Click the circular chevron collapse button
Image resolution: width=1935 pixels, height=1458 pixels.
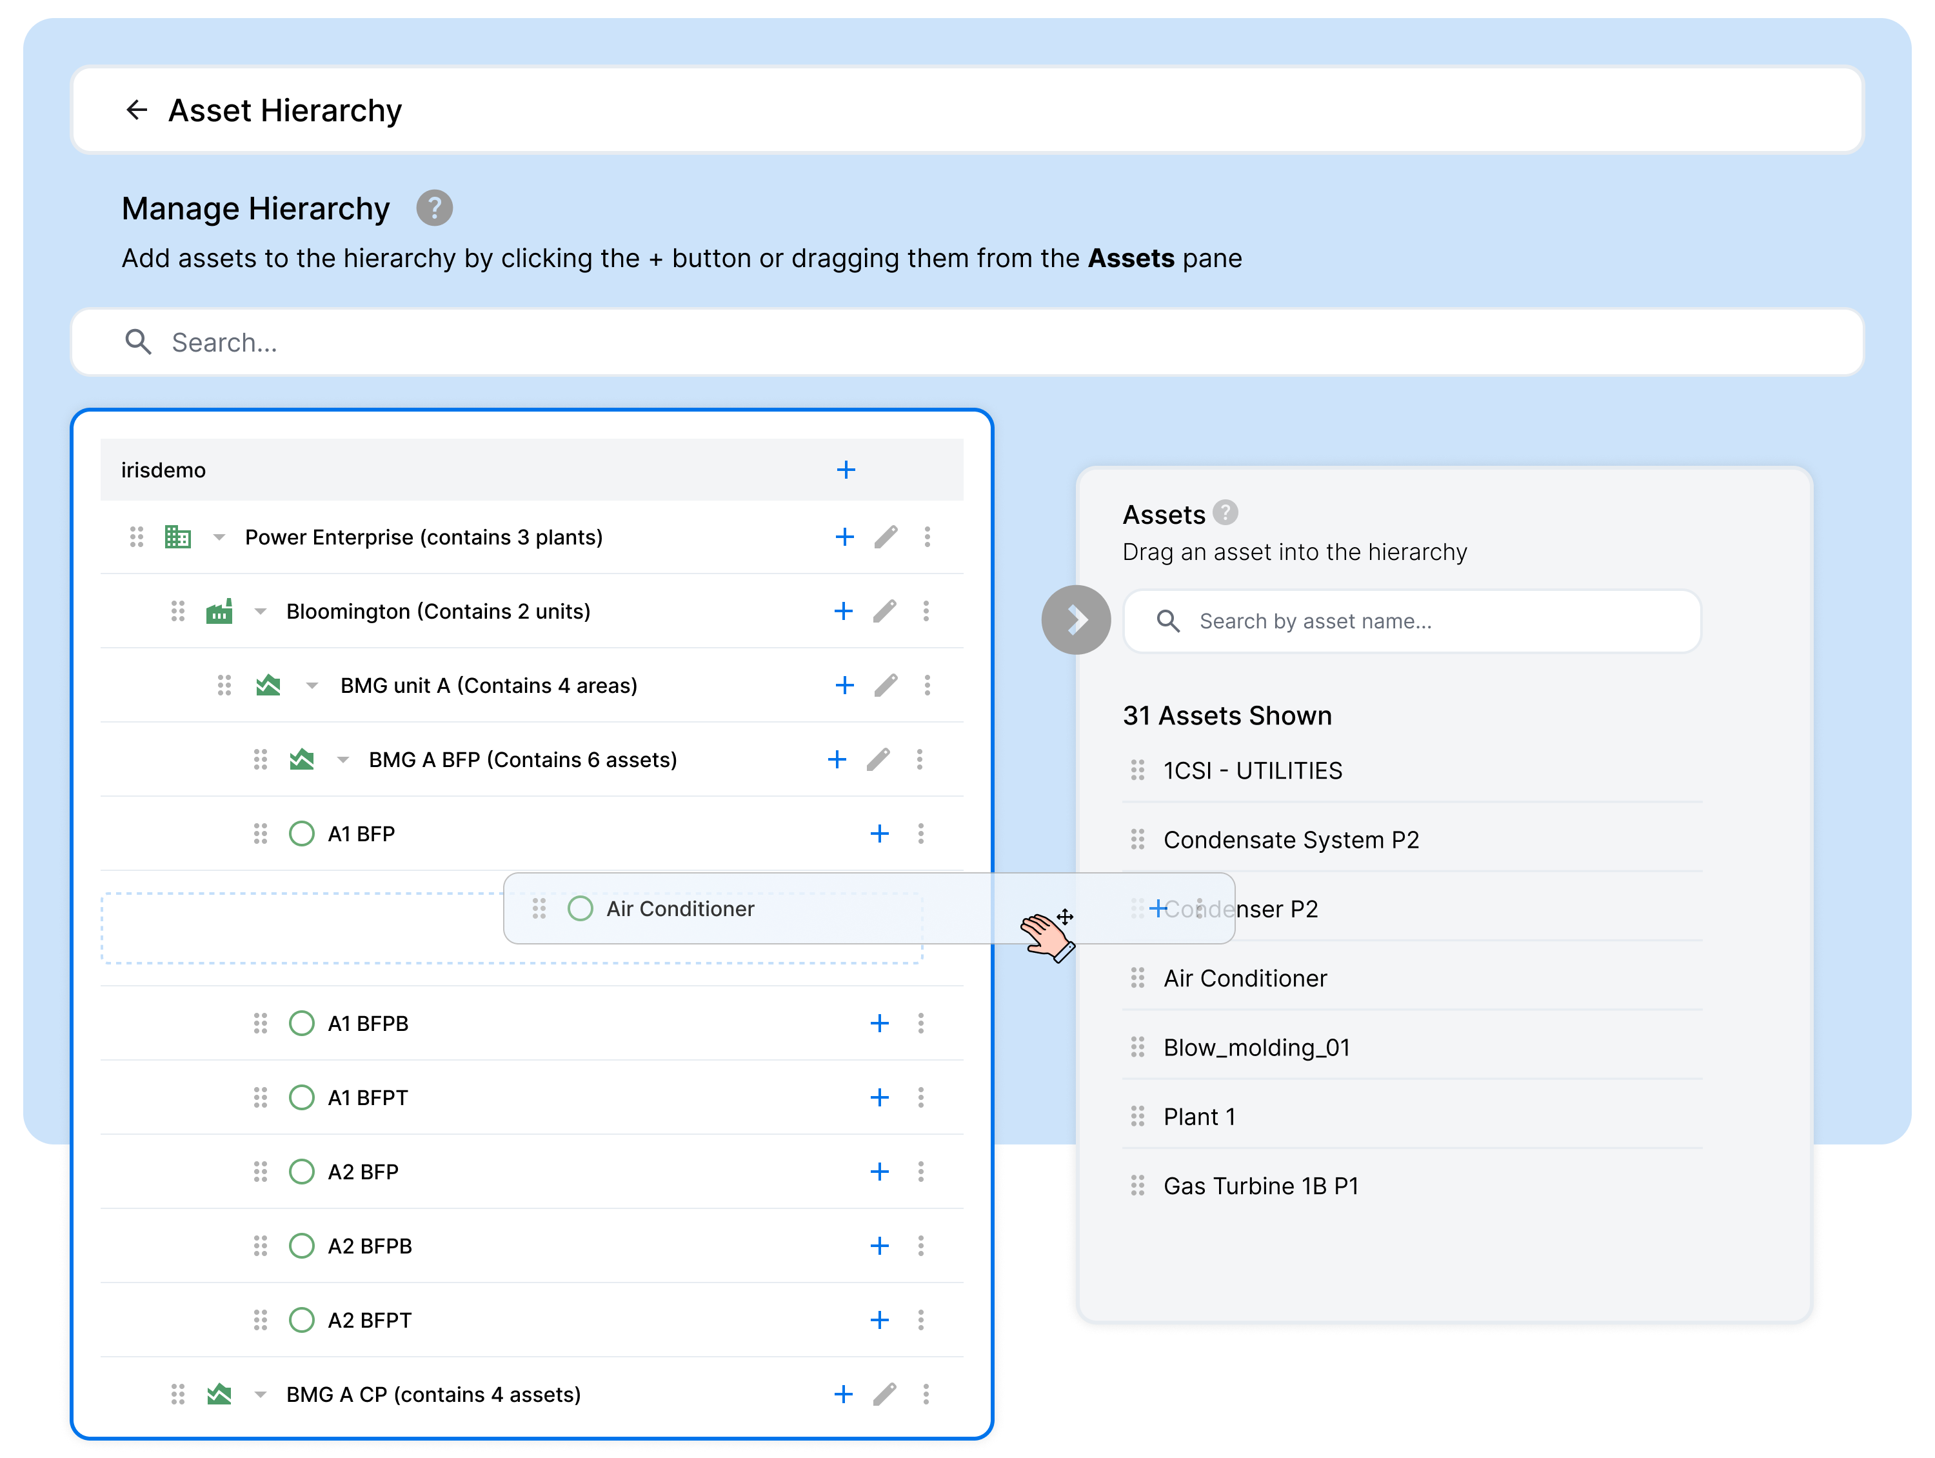[x=1075, y=621]
